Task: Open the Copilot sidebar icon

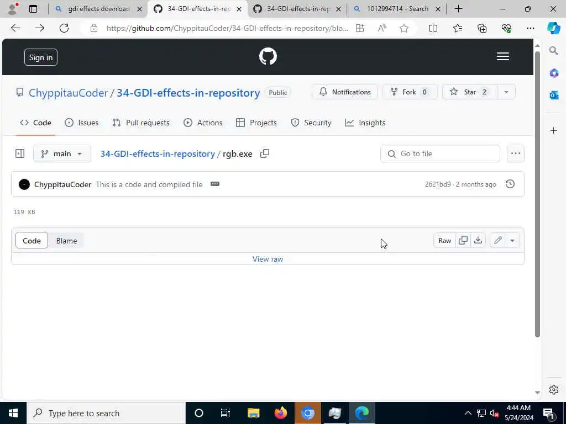Action: tap(553, 28)
